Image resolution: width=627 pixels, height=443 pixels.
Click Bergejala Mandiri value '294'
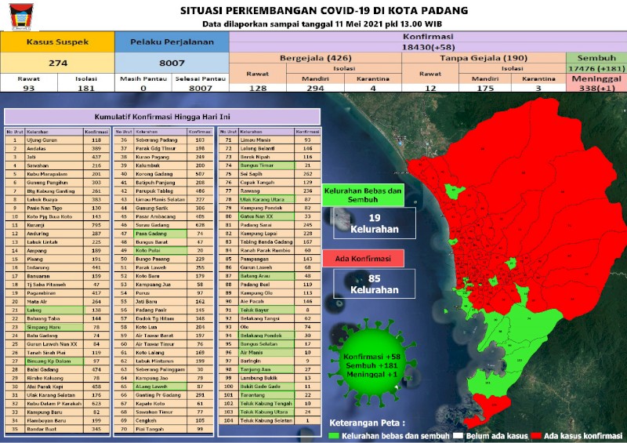coord(316,88)
